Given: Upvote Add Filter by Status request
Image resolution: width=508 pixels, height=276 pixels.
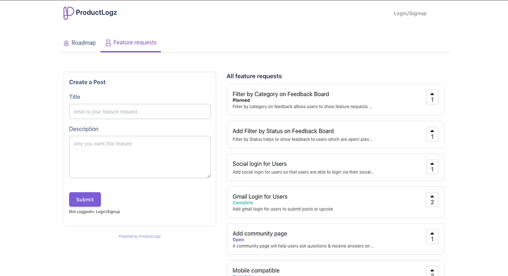Looking at the screenshot, I should [x=432, y=134].
